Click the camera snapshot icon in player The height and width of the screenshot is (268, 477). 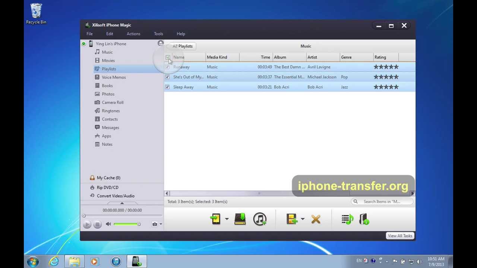point(155,224)
